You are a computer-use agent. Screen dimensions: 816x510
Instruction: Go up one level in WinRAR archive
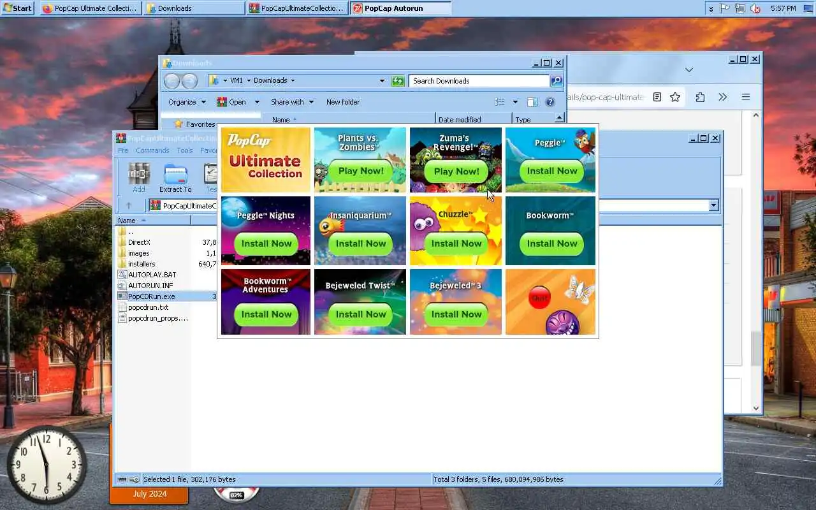point(128,205)
